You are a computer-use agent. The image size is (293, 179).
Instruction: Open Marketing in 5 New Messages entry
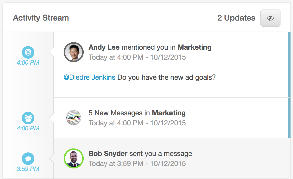[169, 113]
